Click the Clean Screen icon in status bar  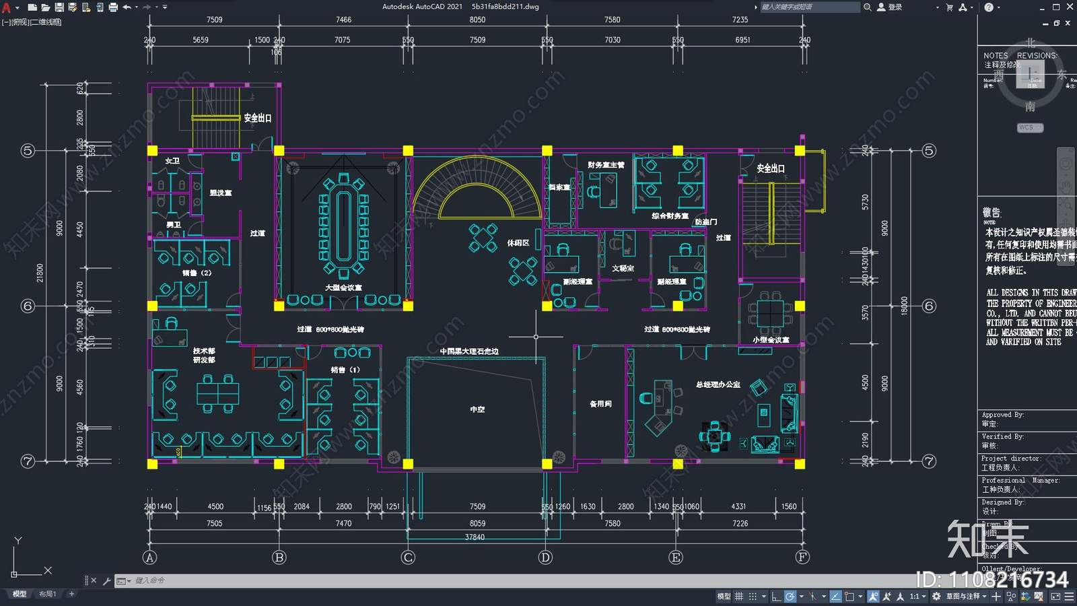click(1055, 597)
